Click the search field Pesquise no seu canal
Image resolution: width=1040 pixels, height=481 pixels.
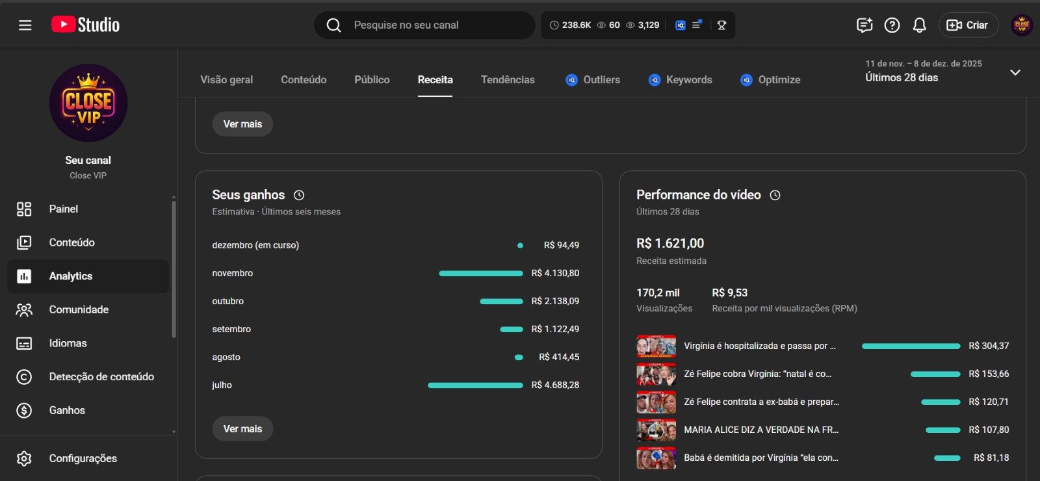pyautogui.click(x=435, y=25)
